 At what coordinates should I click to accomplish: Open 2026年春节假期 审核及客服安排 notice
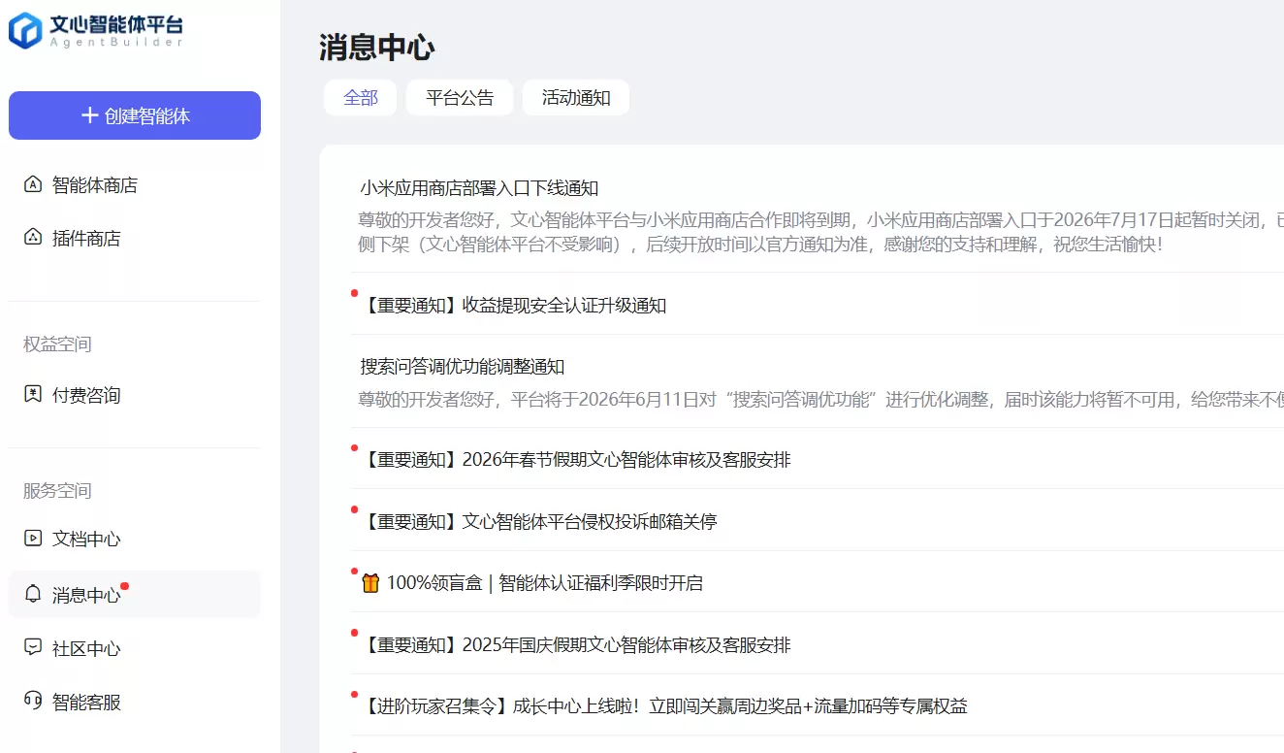pyautogui.click(x=576, y=459)
